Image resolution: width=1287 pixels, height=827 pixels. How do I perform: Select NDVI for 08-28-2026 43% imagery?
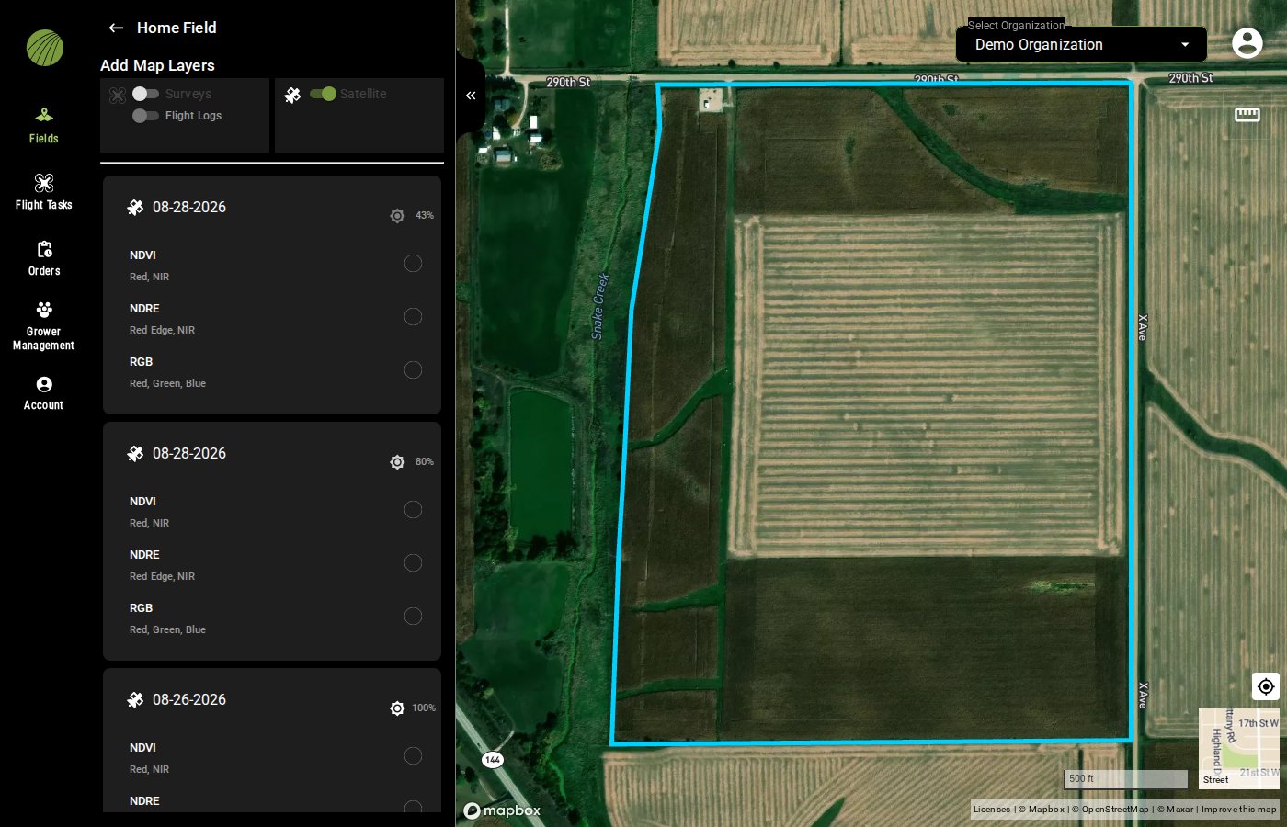414,264
